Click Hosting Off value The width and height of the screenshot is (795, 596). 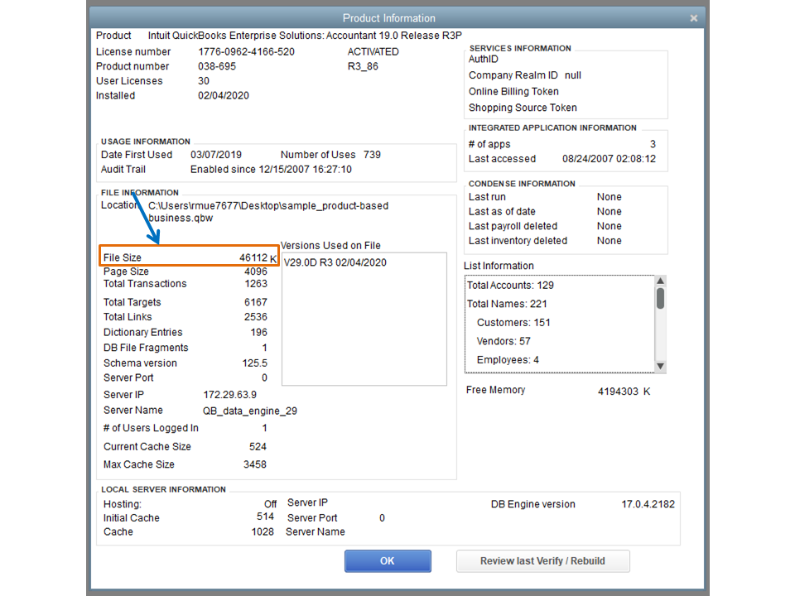point(270,504)
